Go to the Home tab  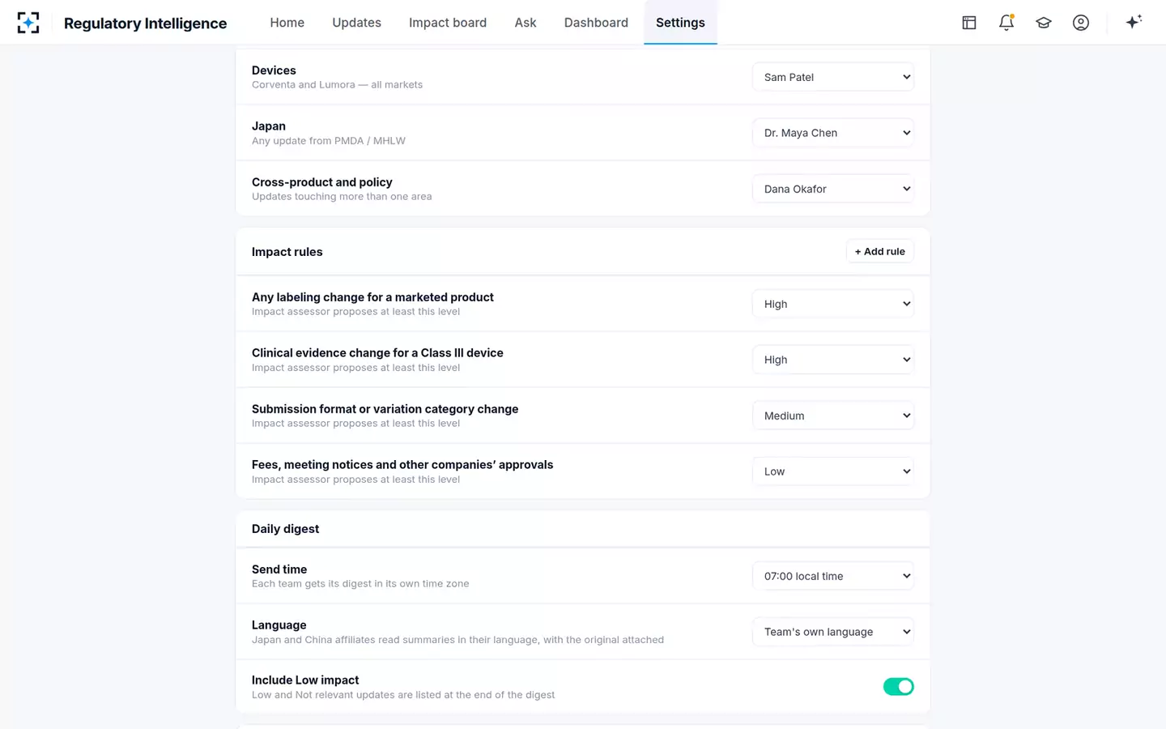pyautogui.click(x=287, y=23)
